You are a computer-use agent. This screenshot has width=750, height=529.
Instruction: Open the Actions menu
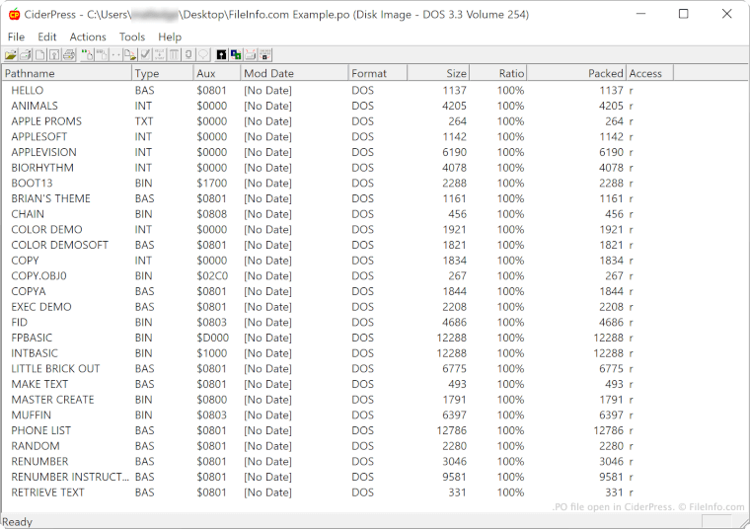pyautogui.click(x=88, y=37)
